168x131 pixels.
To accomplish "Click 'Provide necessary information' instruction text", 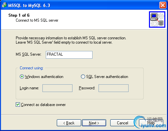I will pyautogui.click(x=71, y=40).
